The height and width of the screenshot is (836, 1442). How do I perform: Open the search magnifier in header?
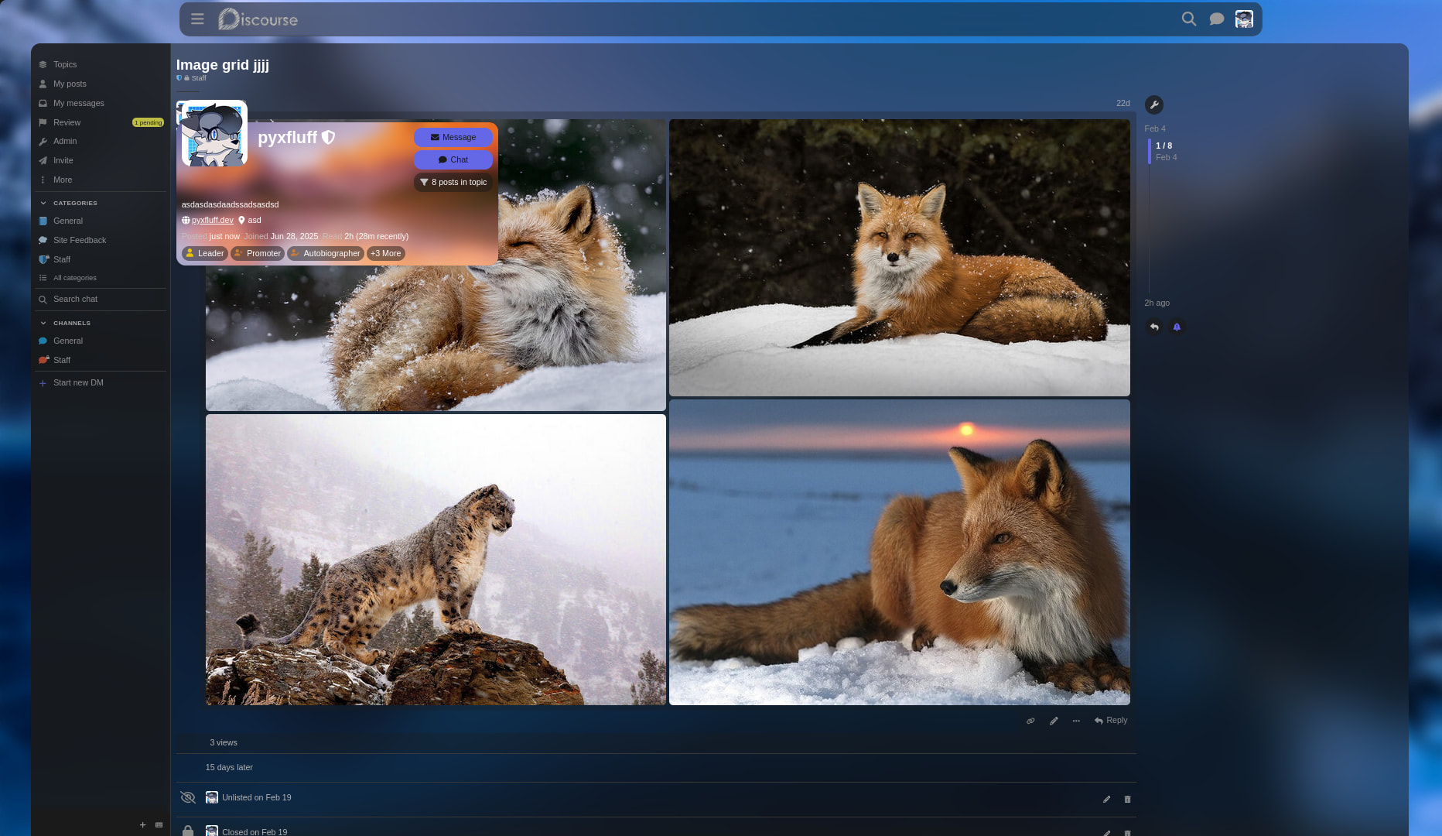click(x=1189, y=19)
